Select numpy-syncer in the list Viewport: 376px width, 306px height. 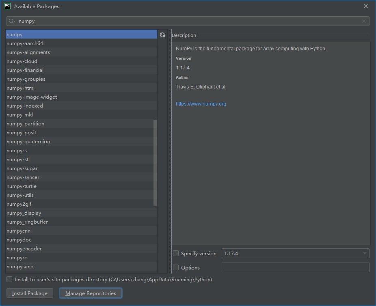pos(81,177)
